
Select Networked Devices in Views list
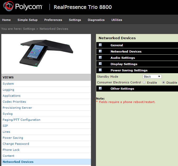[x=46, y=162]
